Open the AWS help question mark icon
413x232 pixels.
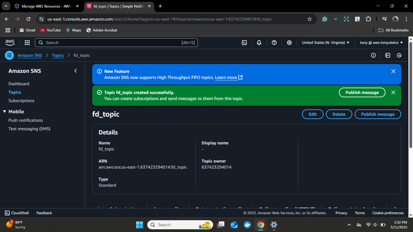[x=274, y=43]
